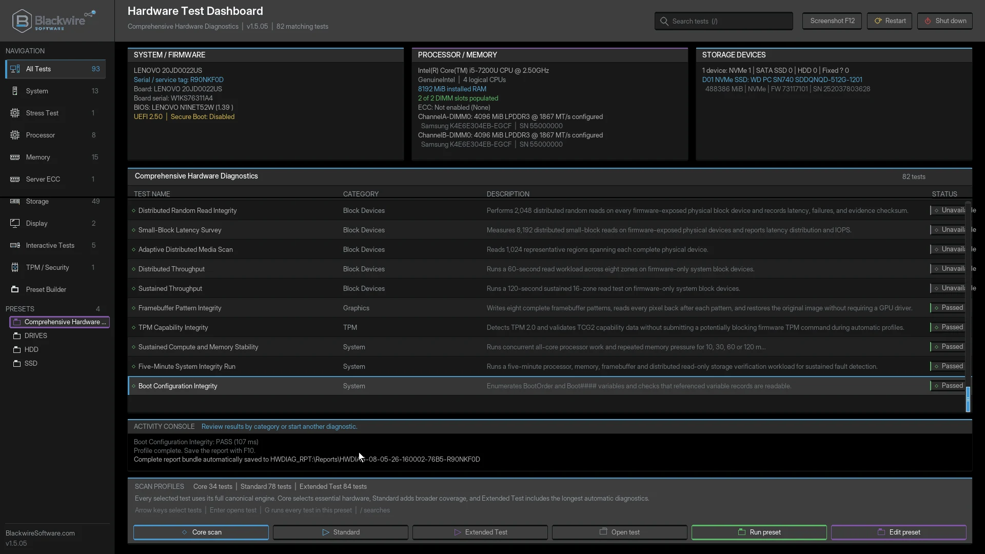Image resolution: width=985 pixels, height=554 pixels.
Task: Click the Run preset button
Action: (759, 532)
